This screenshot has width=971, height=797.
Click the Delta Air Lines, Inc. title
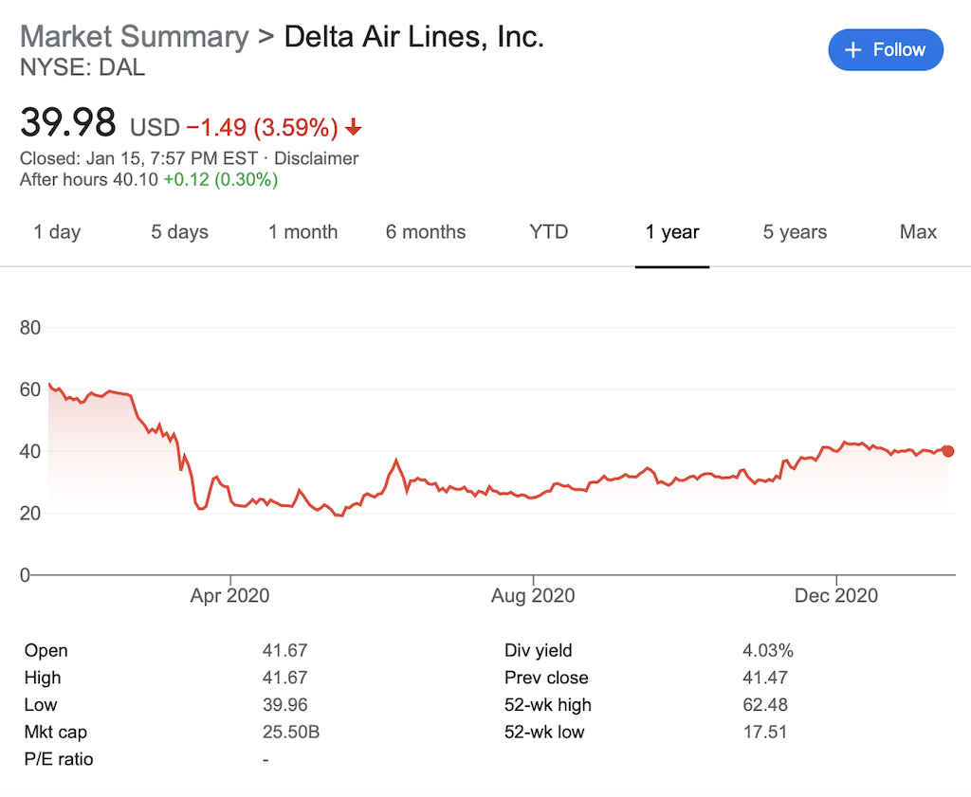(414, 37)
